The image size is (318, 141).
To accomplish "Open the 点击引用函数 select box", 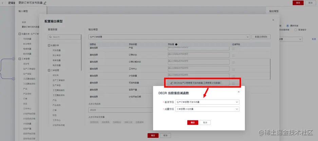I will 121,110.
